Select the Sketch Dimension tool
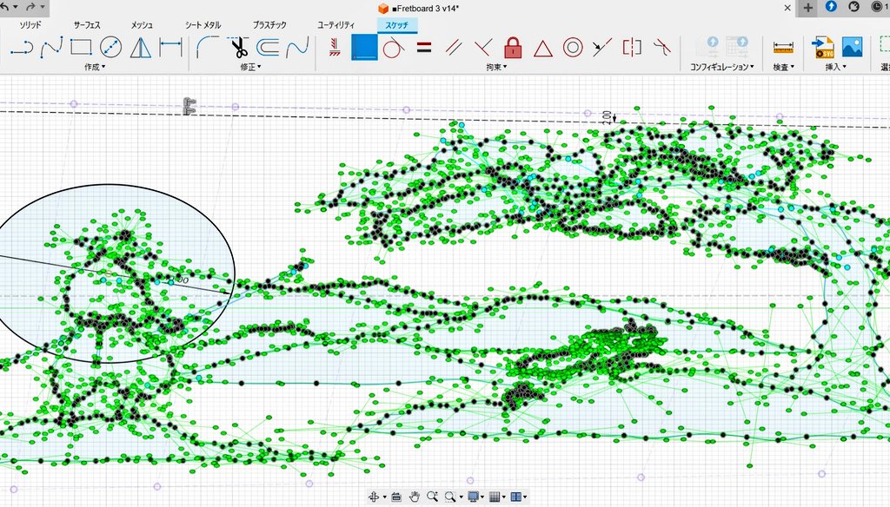The image size is (890, 507). [170, 48]
